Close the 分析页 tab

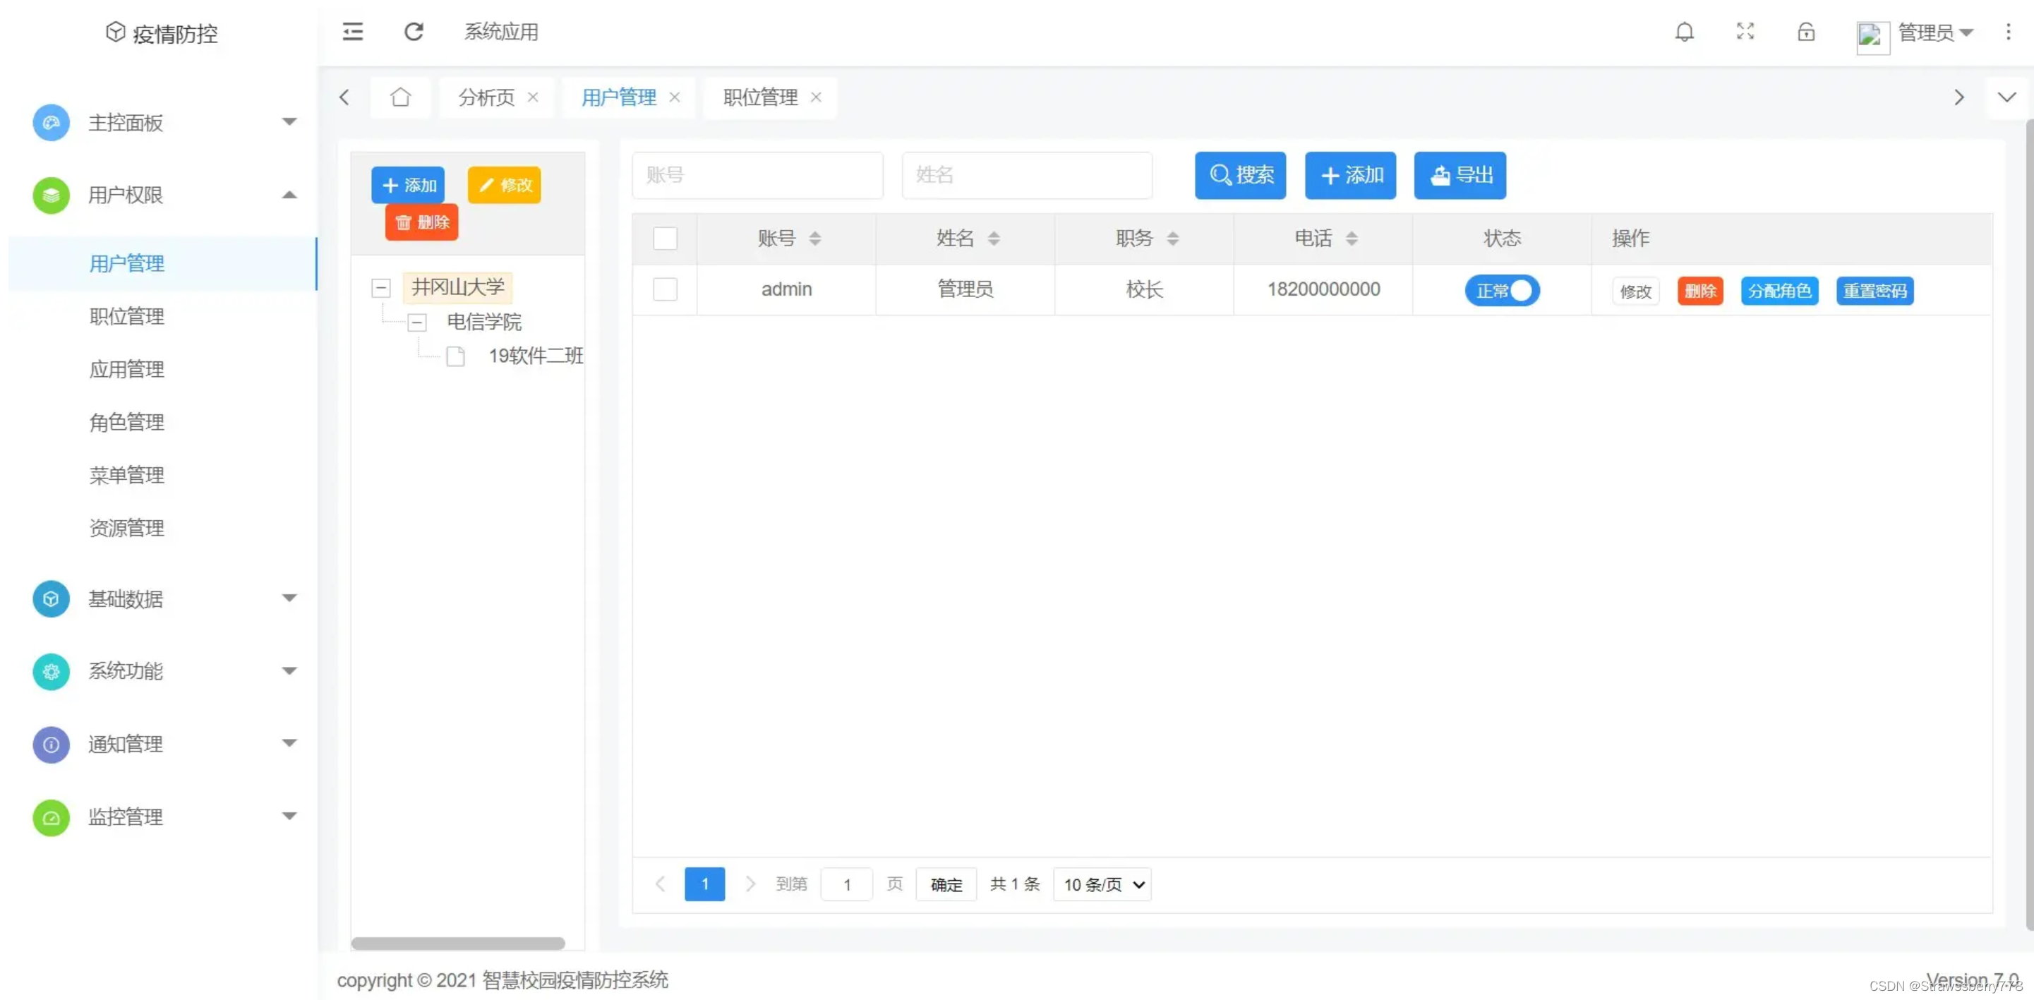[533, 97]
